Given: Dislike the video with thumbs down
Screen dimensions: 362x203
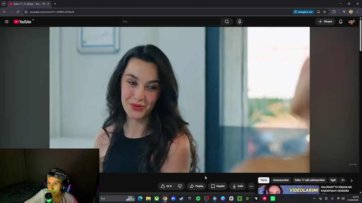Looking at the screenshot, I should (180, 186).
